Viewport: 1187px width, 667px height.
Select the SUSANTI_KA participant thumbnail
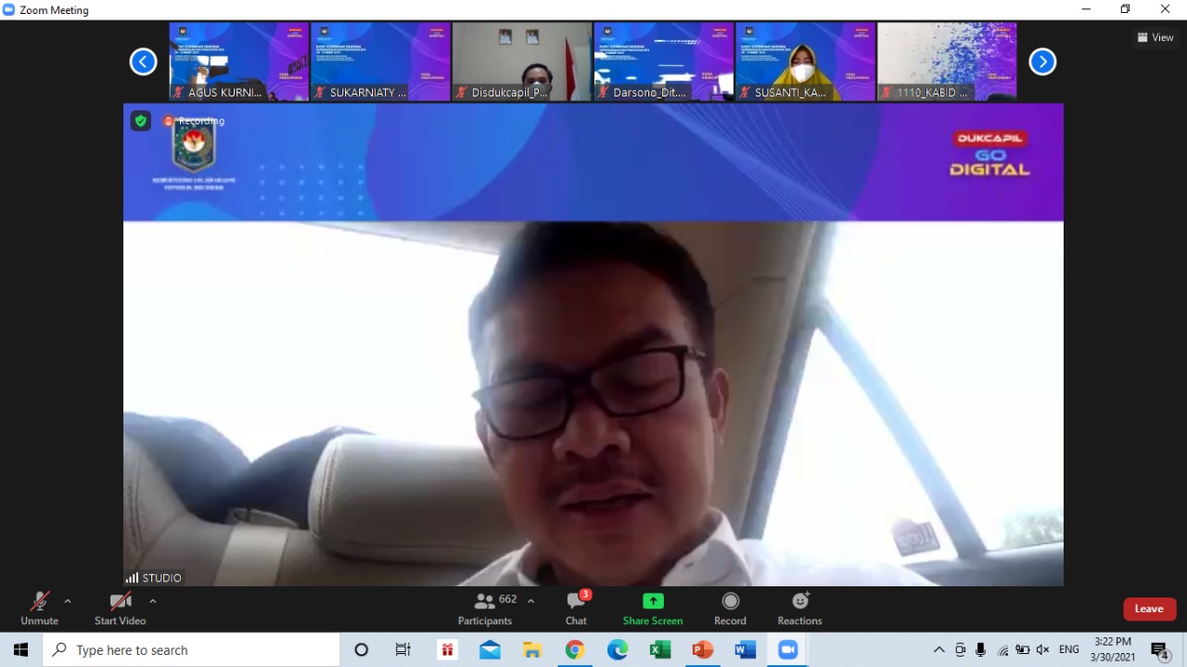click(805, 62)
